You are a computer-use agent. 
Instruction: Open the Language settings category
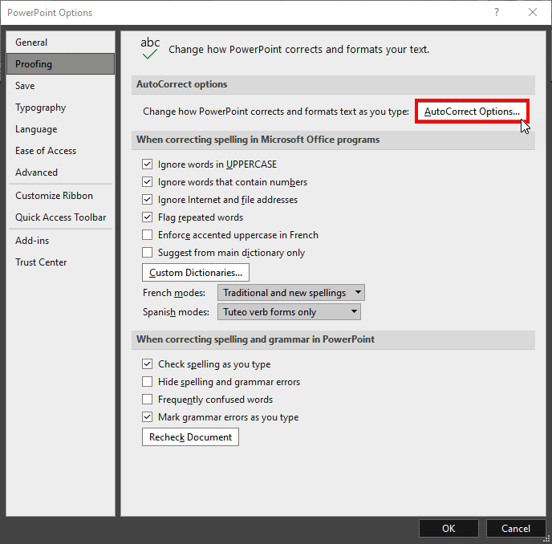point(60,129)
